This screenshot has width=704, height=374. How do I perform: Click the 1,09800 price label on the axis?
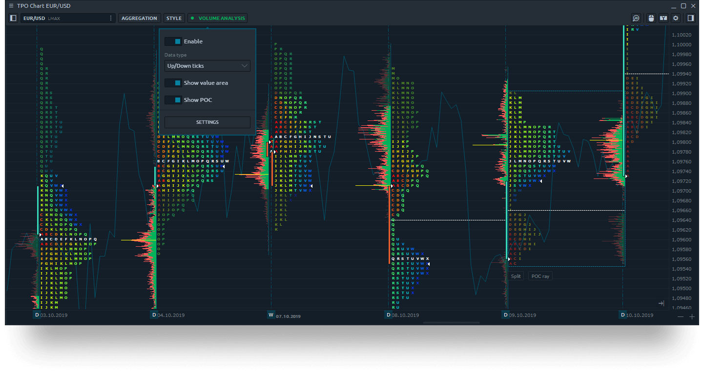pos(682,142)
